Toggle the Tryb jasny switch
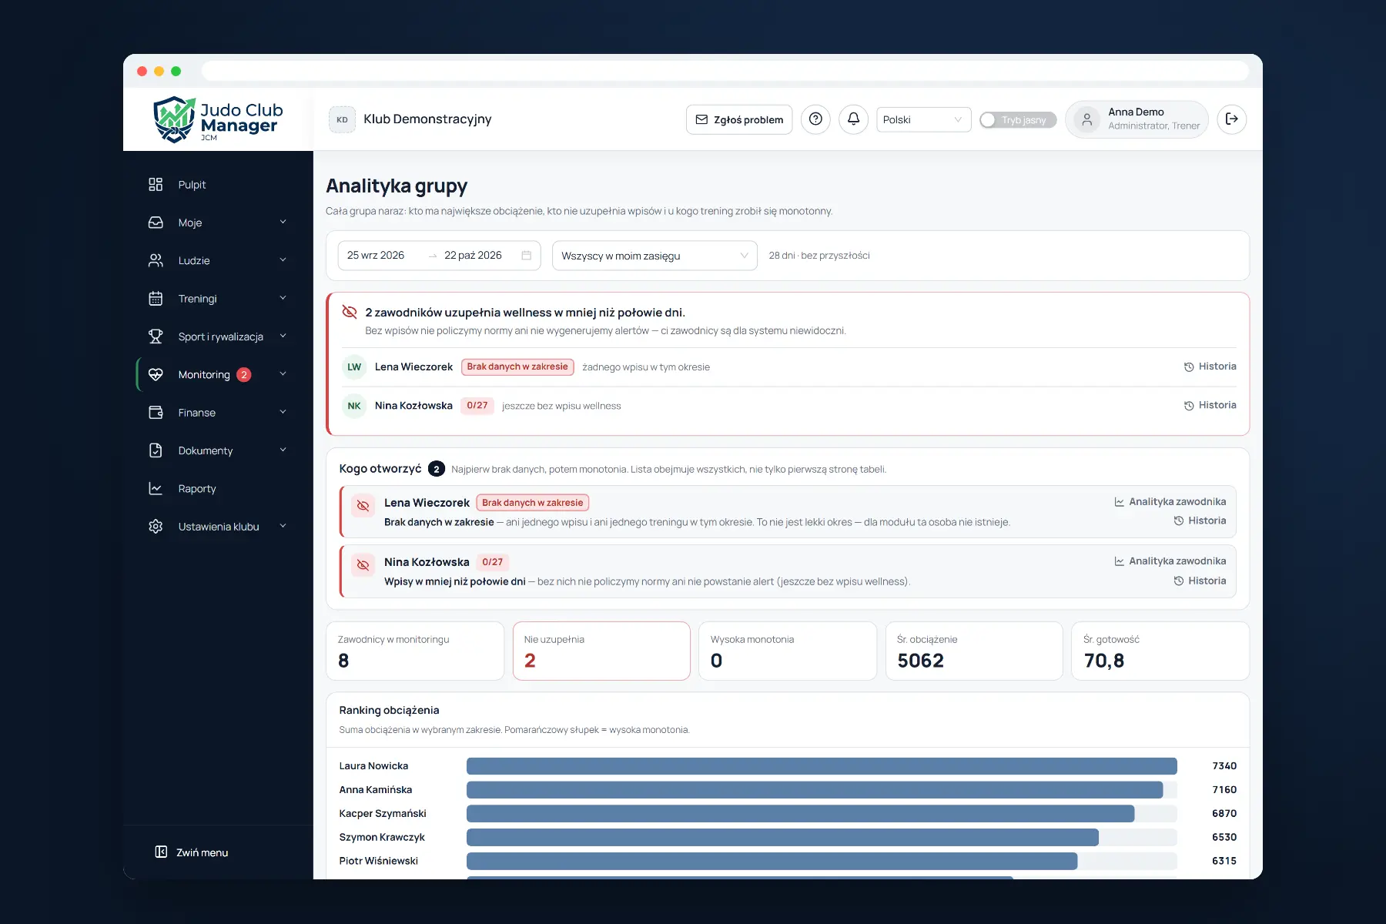Viewport: 1386px width, 924px height. point(1017,120)
